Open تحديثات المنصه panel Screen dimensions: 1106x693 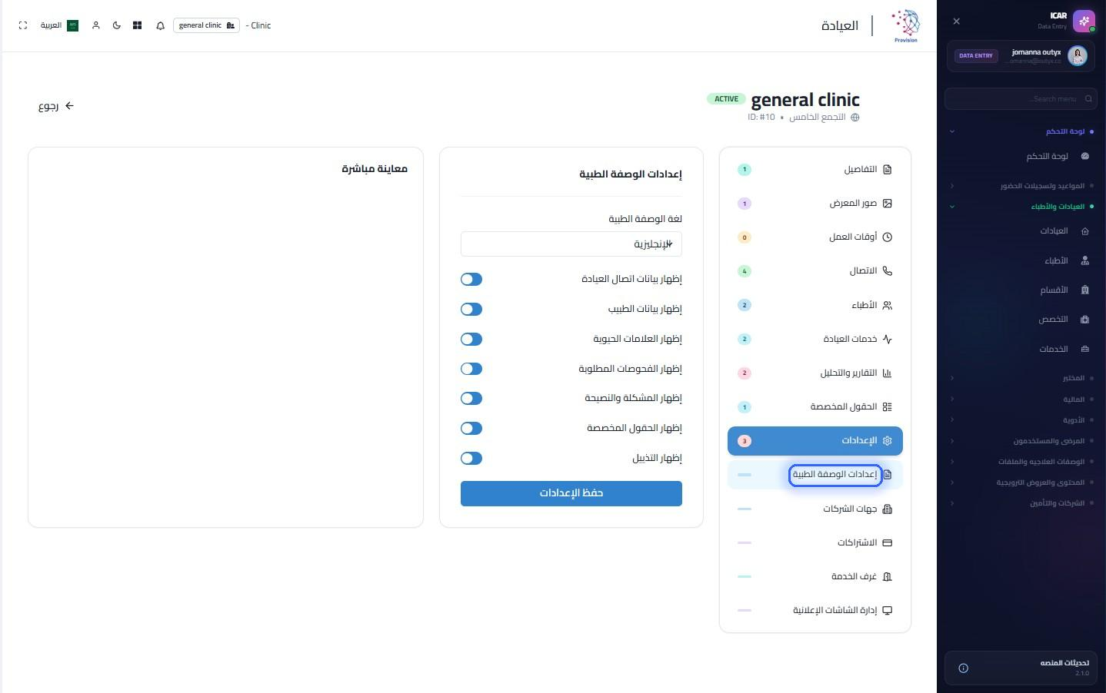(x=1021, y=668)
